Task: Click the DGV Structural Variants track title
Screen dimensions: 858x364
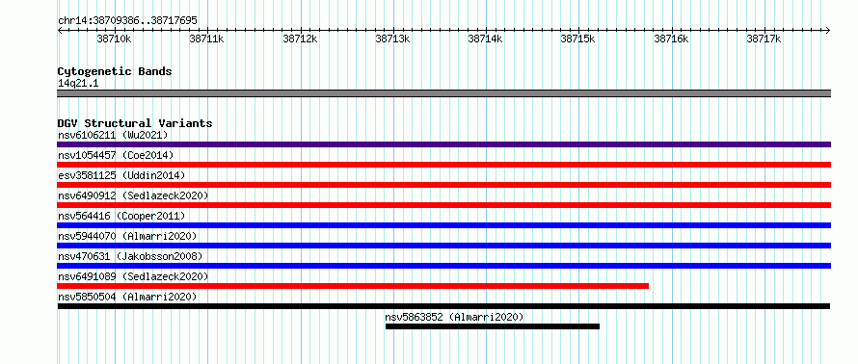Action: click(135, 123)
